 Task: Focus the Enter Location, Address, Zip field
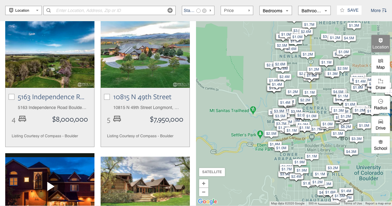109,10
